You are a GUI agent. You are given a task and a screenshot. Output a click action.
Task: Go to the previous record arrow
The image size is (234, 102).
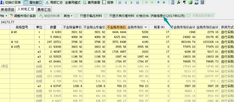pos(126,3)
